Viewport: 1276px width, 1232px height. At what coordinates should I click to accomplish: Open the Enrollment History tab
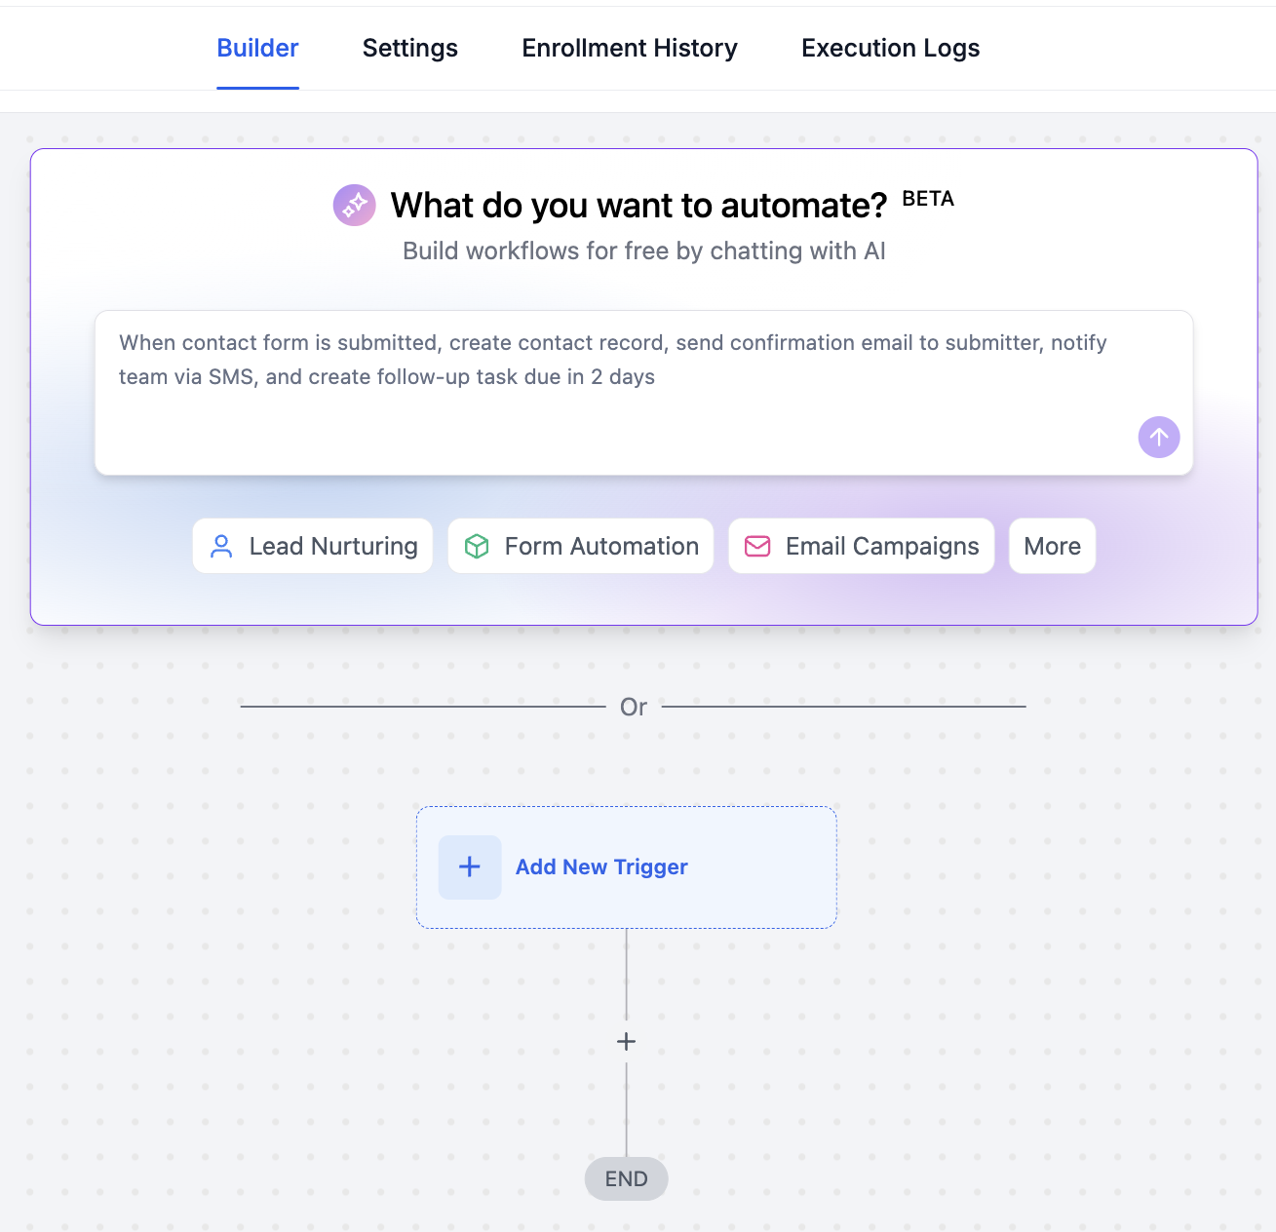click(629, 47)
